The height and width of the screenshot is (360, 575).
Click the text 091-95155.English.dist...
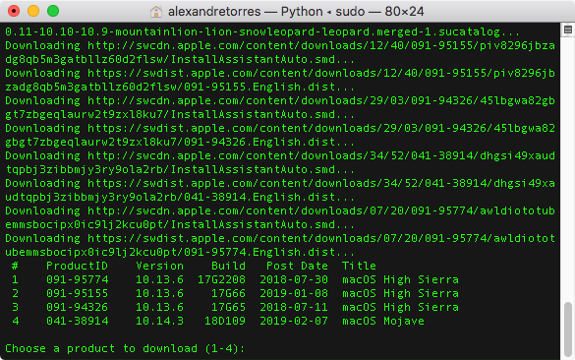pos(259,87)
